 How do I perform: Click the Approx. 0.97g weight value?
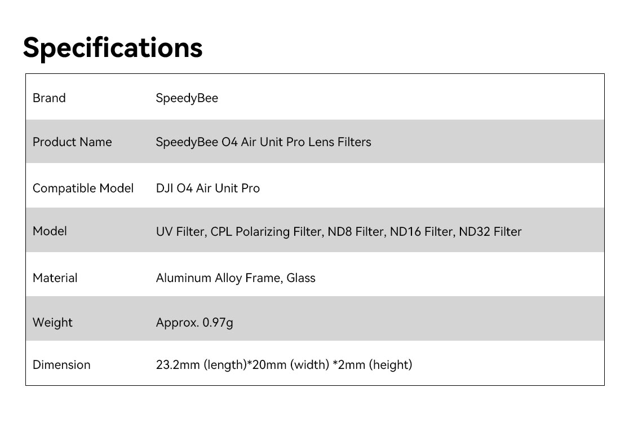[x=194, y=323]
